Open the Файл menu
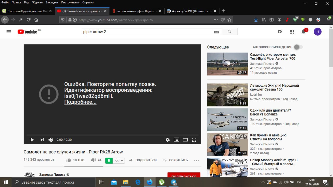333x187 pixels. (x=5, y=2)
